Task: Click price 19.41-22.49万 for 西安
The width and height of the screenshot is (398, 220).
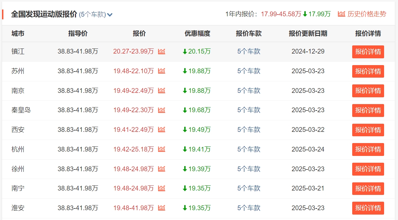Action: [x=133, y=129]
